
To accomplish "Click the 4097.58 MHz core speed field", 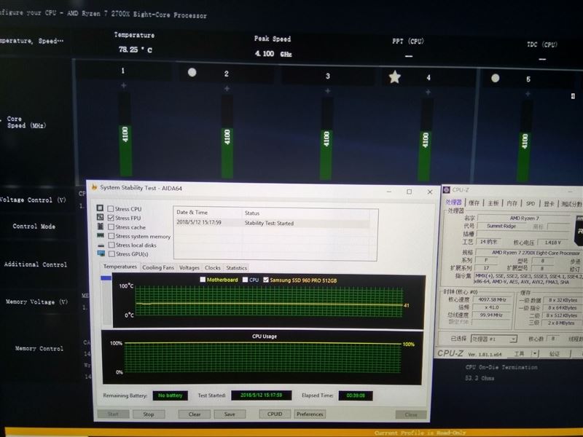I will (492, 299).
